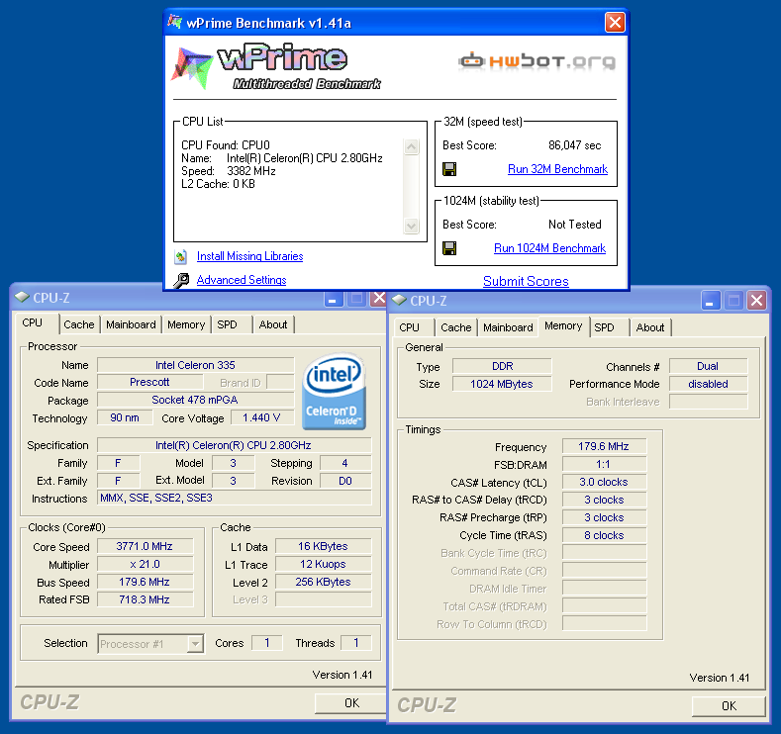781x734 pixels.
Task: Click the memory Type value DDR
Action: pos(502,366)
